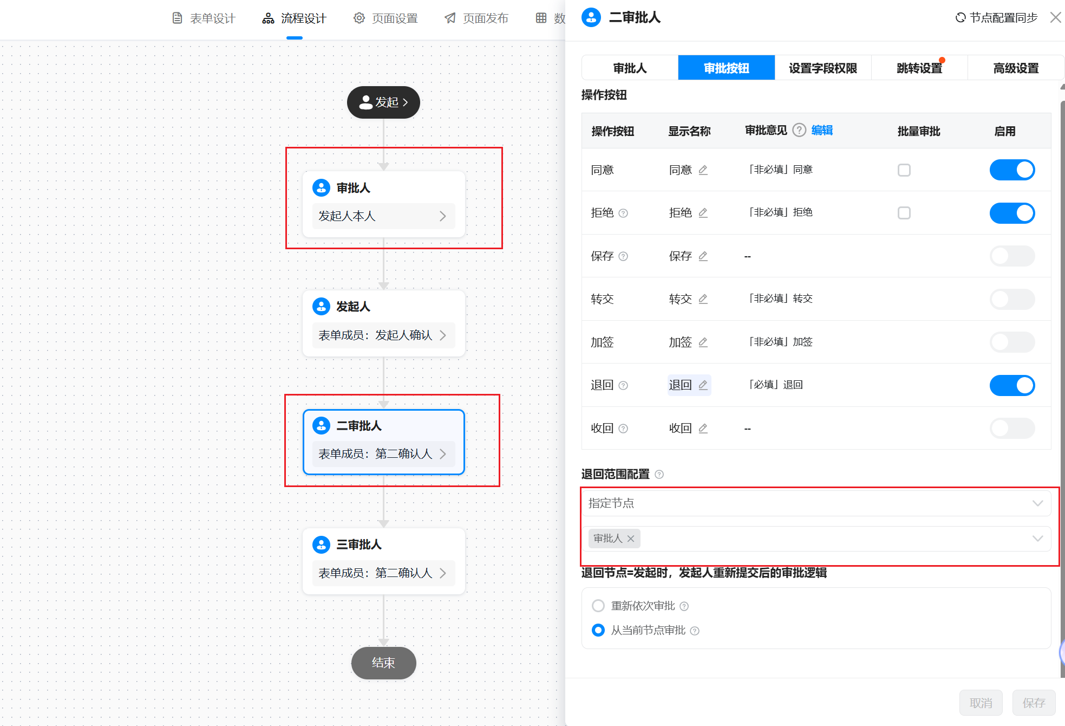
Task: Click help icon next to 拒绝 button label
Action: click(623, 213)
